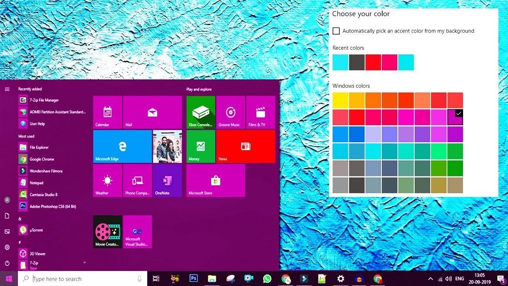Click the '#' letter header in app list
The height and width of the screenshot is (286, 508).
[20, 242]
